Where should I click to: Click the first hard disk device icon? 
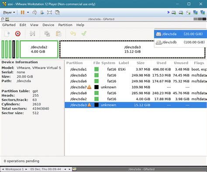click(174, 13)
